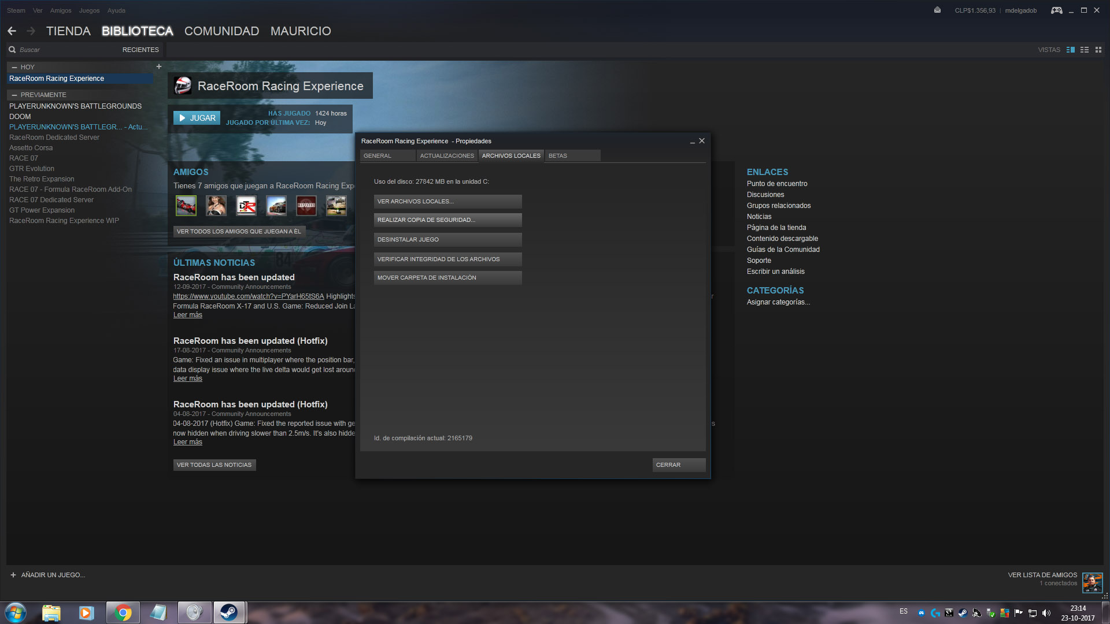Screen dimensions: 1110x624
Task: Start the game with JUGAR button
Action: 197,118
